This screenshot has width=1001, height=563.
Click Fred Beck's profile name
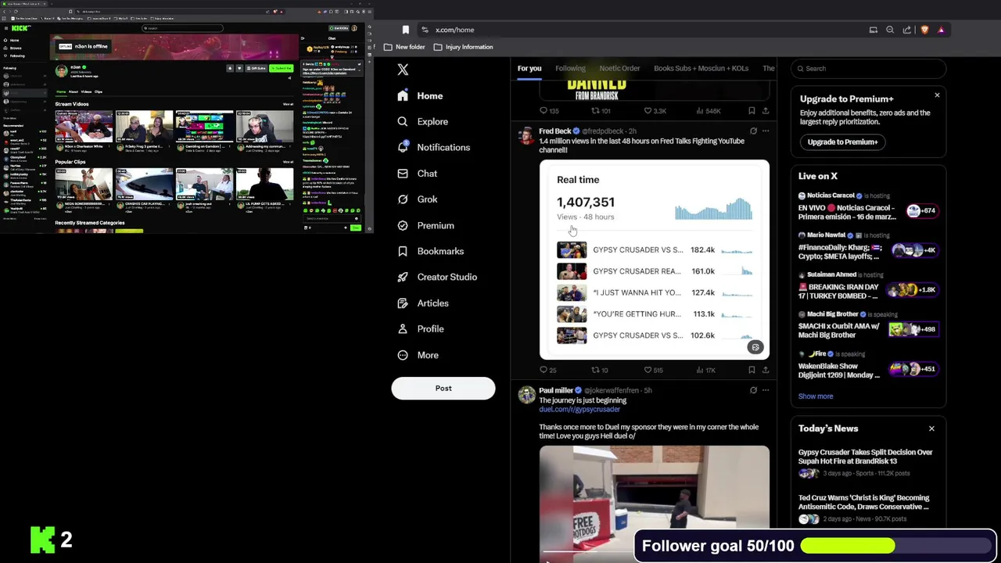[554, 131]
